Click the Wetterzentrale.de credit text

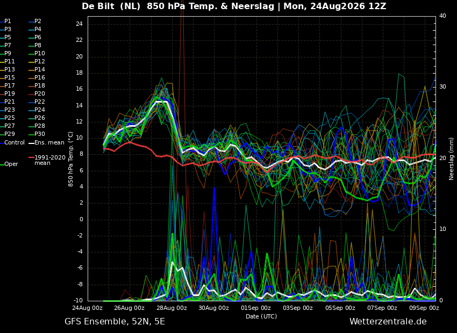[x=388, y=322]
